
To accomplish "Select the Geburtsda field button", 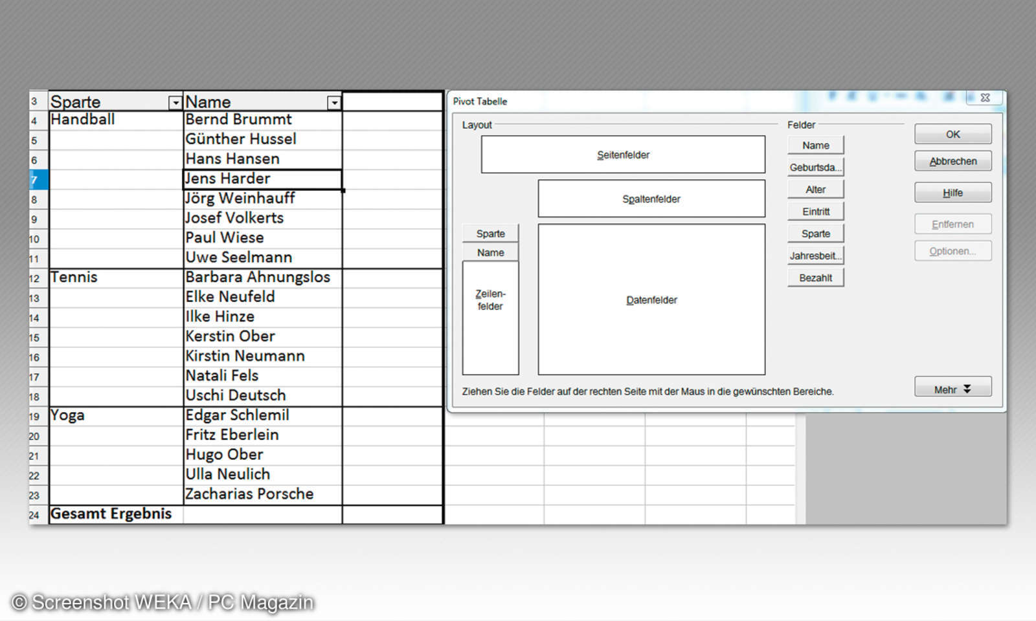I will pyautogui.click(x=815, y=167).
